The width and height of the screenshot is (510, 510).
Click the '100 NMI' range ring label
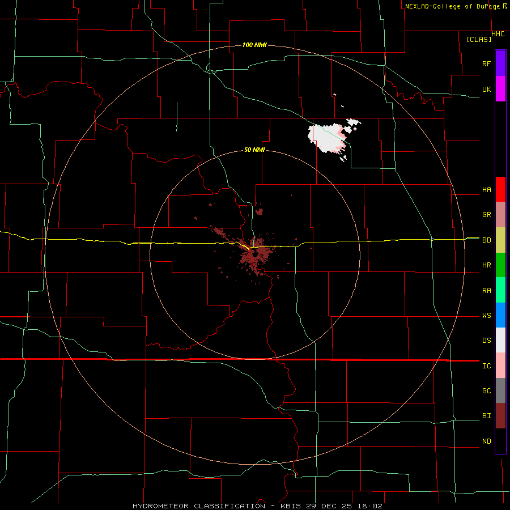tap(254, 45)
